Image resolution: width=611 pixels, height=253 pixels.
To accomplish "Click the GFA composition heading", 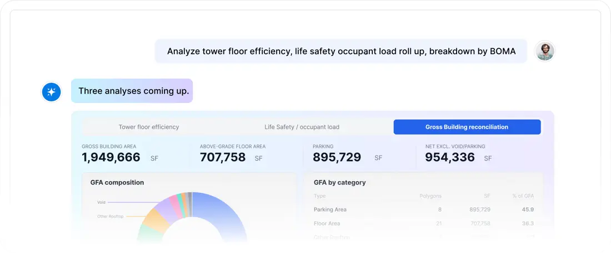I will (x=117, y=182).
